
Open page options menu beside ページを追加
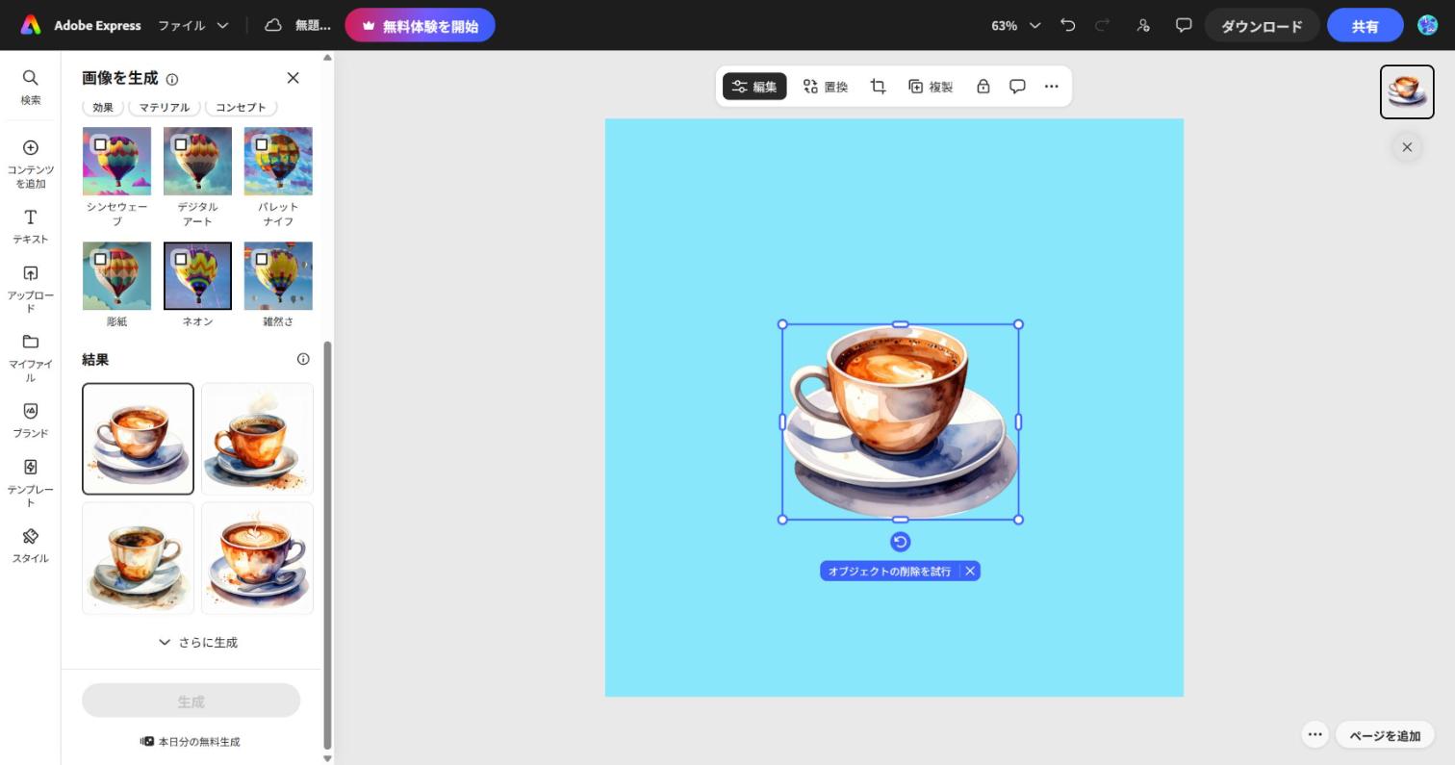[1315, 734]
